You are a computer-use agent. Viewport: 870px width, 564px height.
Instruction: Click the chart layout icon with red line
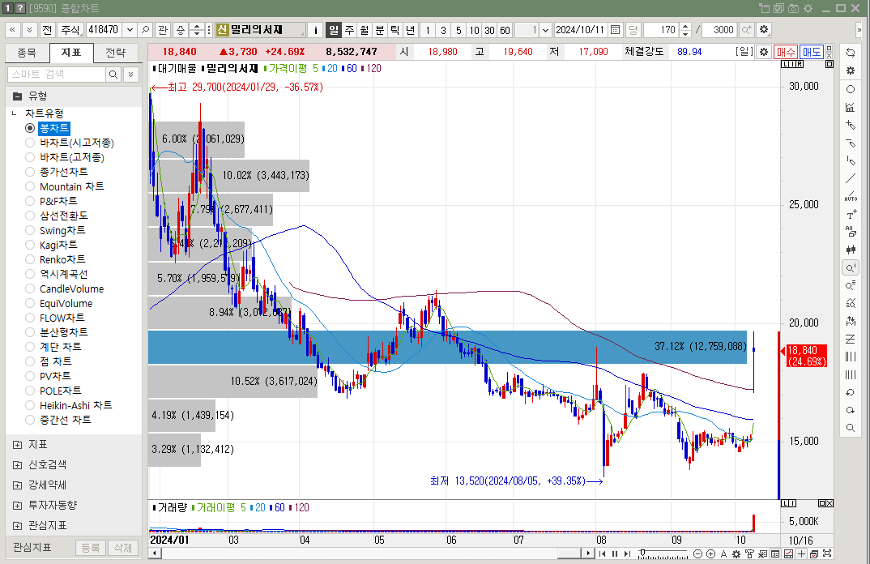[x=788, y=554]
